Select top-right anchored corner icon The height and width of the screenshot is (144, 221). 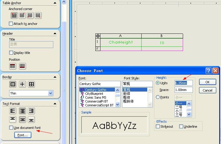tap(22, 15)
